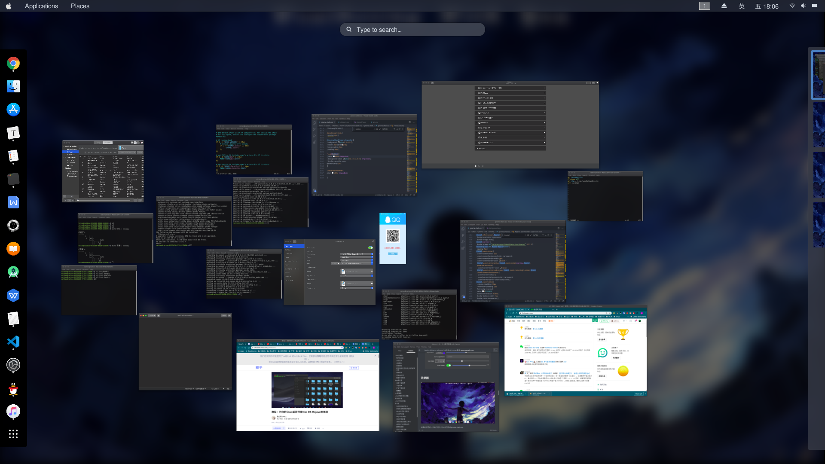825x464 pixels.
Task: Launch Android Studio from the dock
Action: point(13,272)
